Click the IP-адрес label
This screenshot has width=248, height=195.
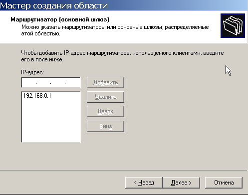(x=32, y=72)
